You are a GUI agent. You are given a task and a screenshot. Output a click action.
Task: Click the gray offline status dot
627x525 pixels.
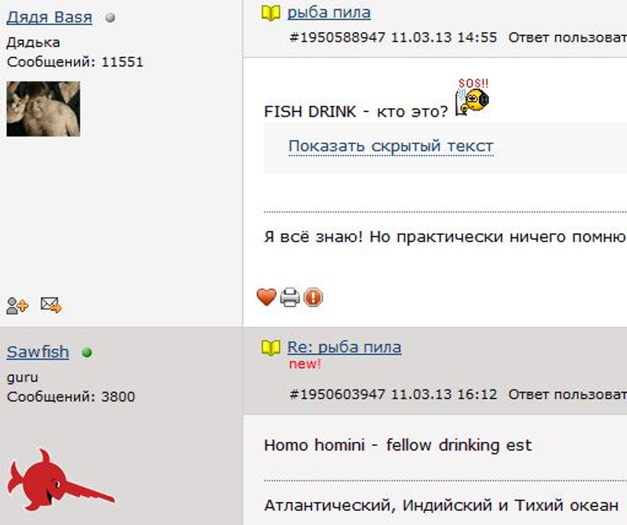(111, 17)
